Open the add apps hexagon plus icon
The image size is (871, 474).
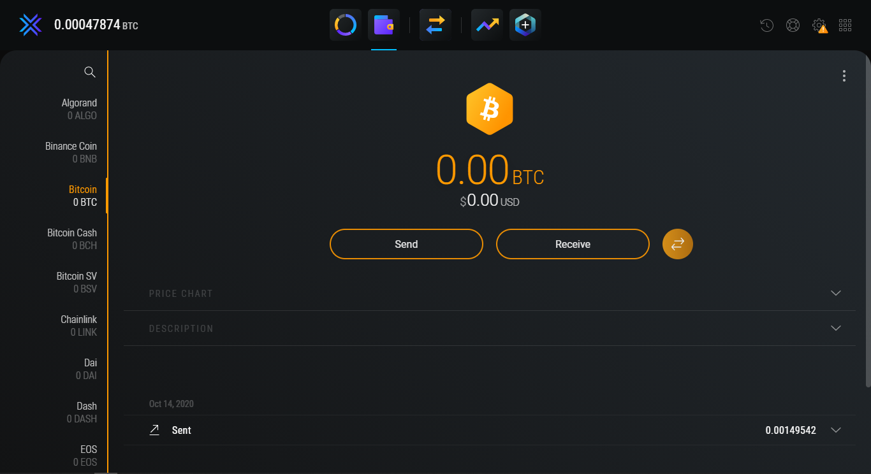pyautogui.click(x=525, y=25)
